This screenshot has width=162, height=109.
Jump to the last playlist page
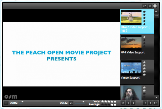pos(155,103)
